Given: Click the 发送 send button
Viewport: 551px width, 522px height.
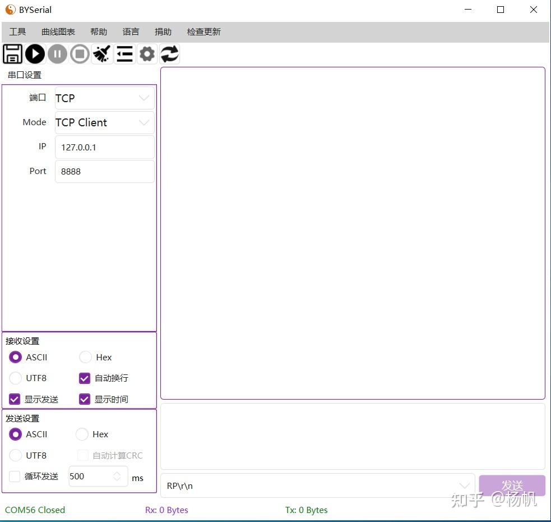Looking at the screenshot, I should [x=512, y=486].
